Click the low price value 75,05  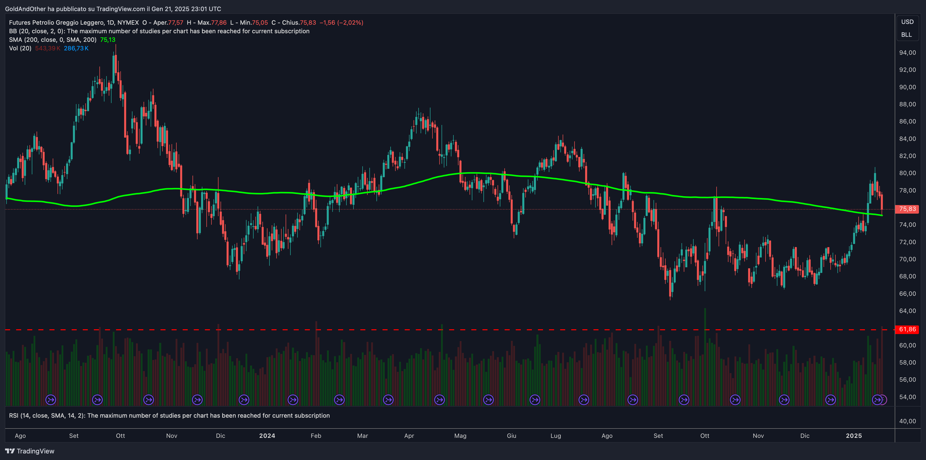(x=260, y=23)
